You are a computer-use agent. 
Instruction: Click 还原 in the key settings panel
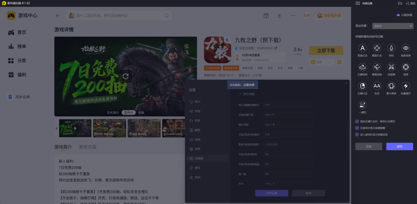coord(369,146)
